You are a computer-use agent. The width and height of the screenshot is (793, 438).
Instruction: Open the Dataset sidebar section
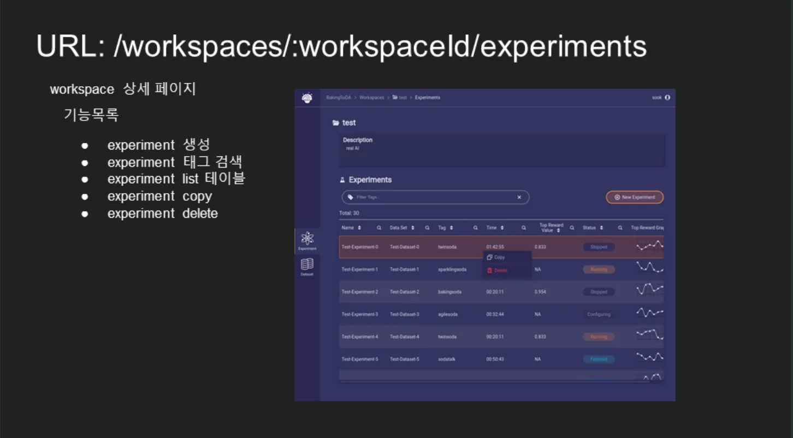[307, 266]
